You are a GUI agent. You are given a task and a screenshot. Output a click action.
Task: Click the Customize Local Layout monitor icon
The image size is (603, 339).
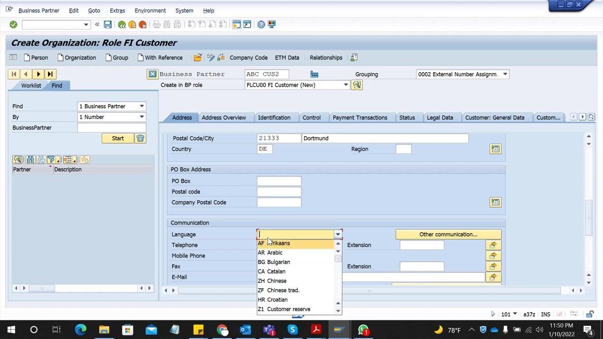(x=272, y=24)
